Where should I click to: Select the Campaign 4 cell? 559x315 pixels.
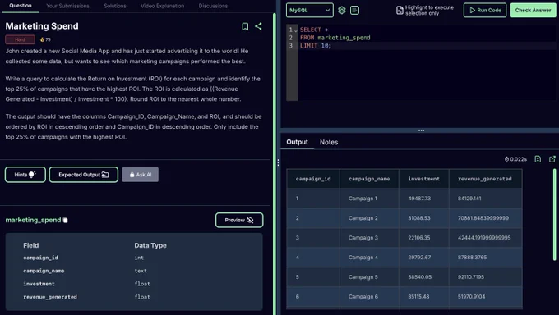[x=369, y=258]
